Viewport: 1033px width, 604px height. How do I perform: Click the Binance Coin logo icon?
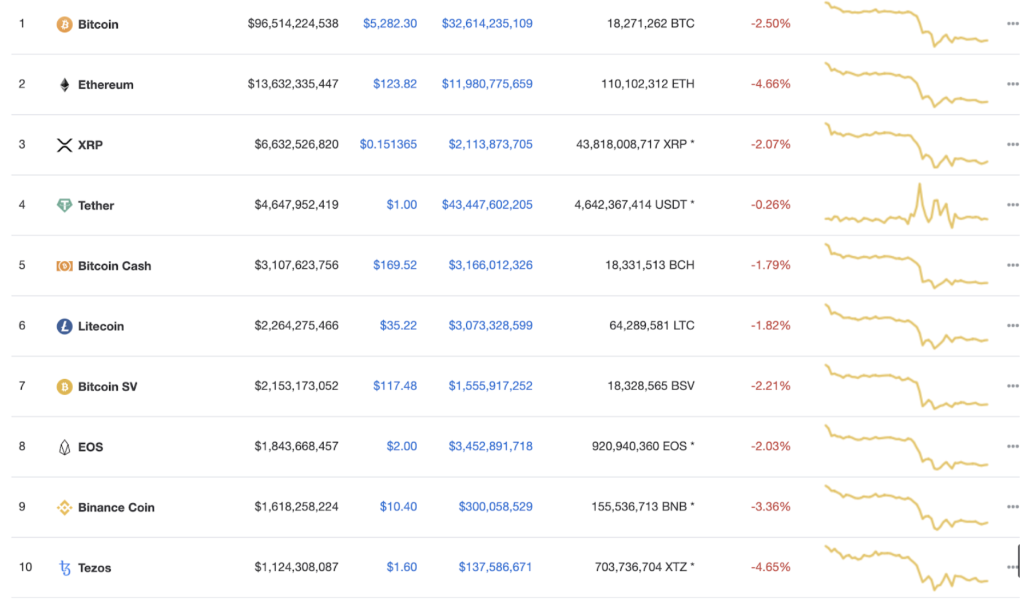click(64, 507)
